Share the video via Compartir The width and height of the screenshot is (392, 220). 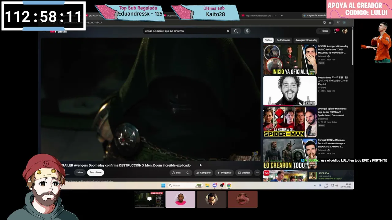pyautogui.click(x=203, y=173)
